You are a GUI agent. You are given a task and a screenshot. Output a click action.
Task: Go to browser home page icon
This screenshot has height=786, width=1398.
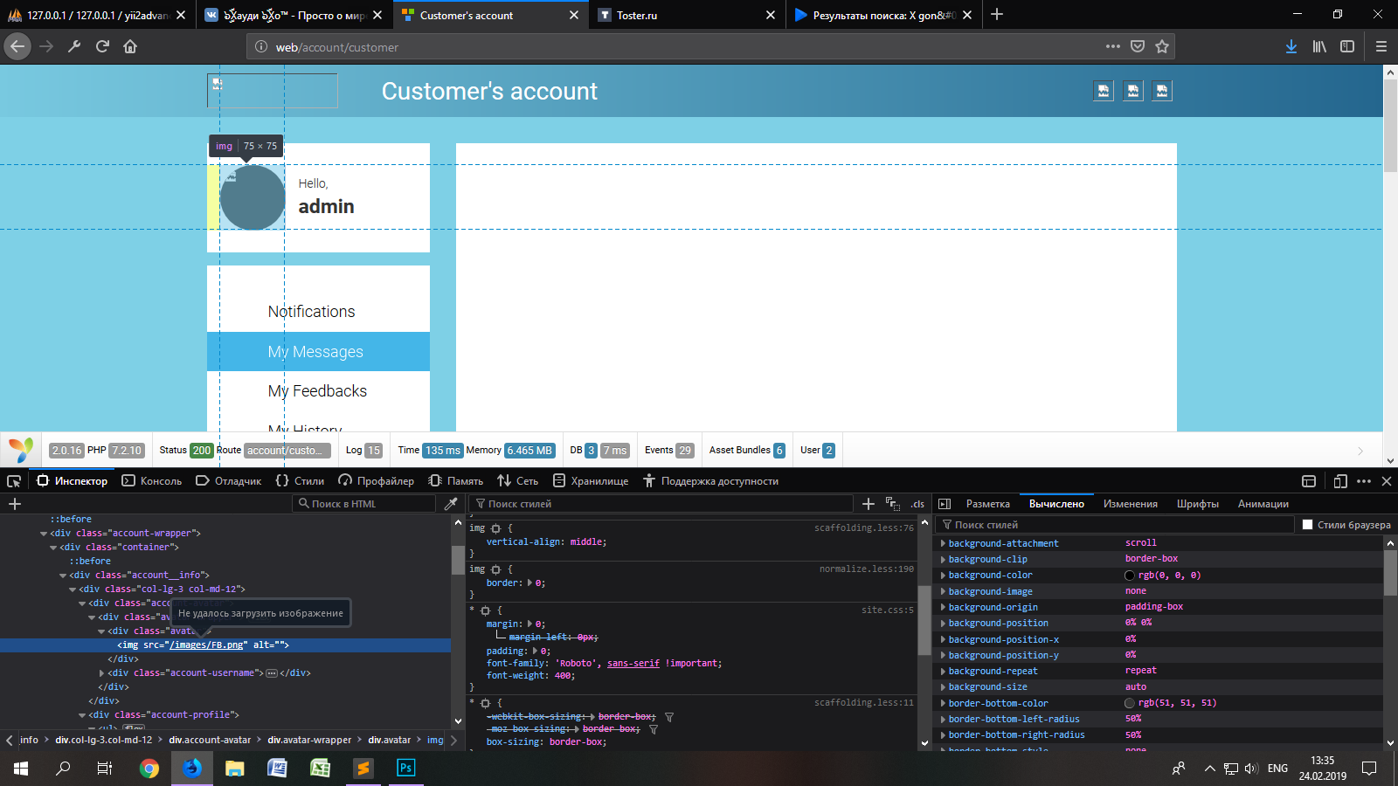(x=130, y=46)
